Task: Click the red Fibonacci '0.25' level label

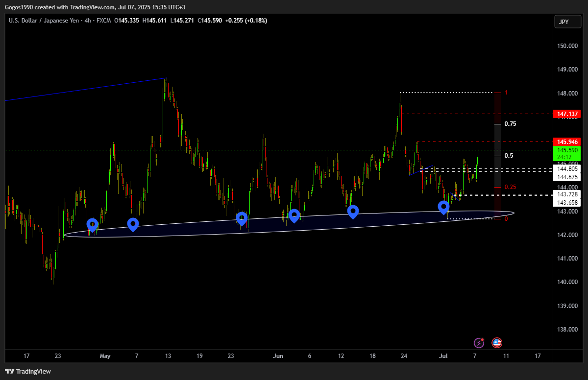Action: pos(510,187)
